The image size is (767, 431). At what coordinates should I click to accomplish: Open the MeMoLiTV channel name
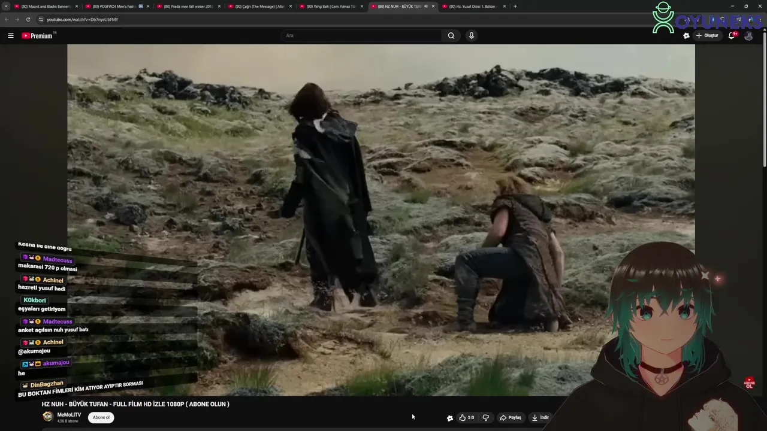[69, 414]
